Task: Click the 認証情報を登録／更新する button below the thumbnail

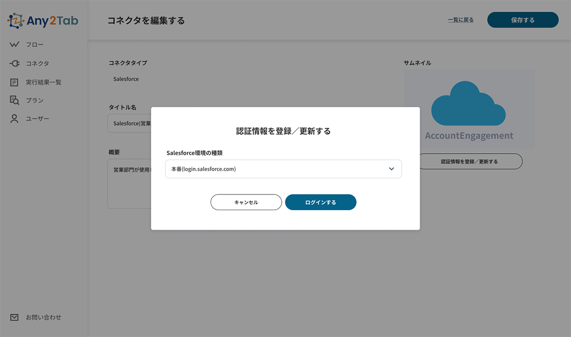Action: [x=469, y=162]
